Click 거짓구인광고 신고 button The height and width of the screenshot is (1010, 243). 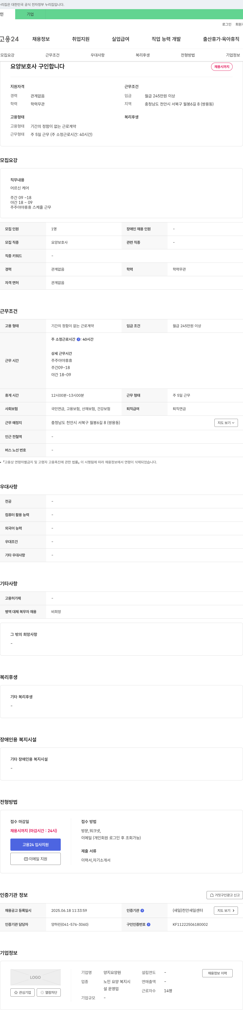click(x=225, y=895)
